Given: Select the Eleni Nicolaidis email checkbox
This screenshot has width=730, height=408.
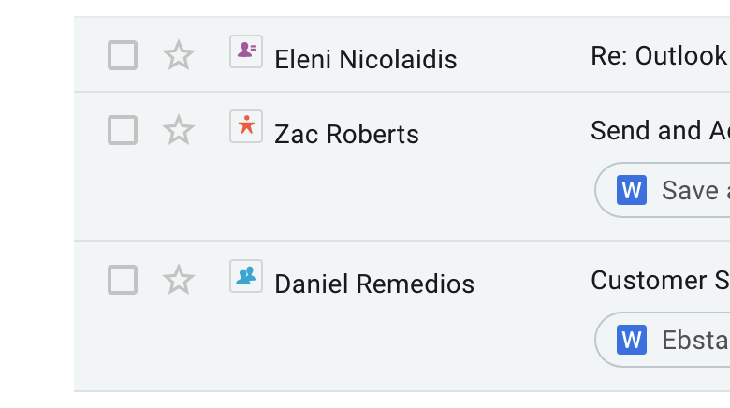Looking at the screenshot, I should 123,55.
